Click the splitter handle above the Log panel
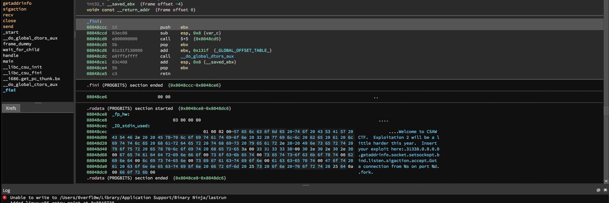 (305, 185)
